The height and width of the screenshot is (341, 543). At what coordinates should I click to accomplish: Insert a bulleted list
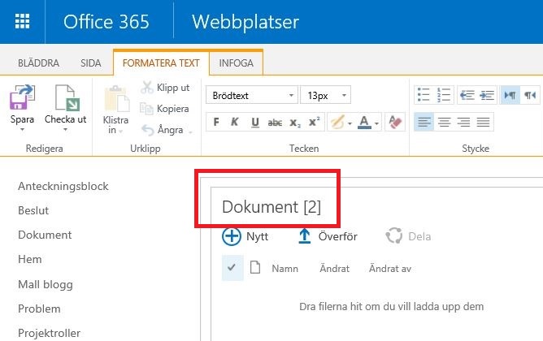pos(424,94)
